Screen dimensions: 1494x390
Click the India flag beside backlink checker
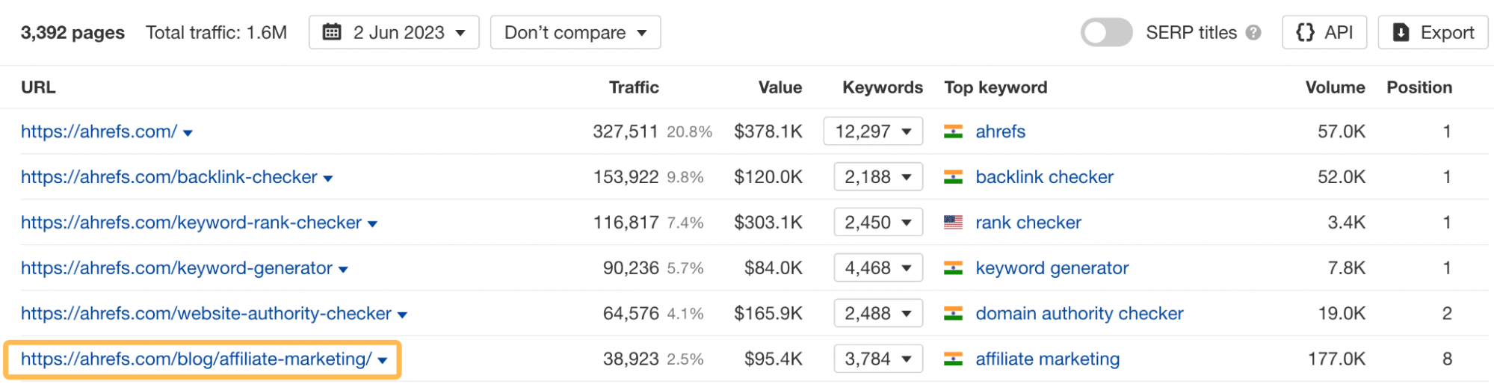953,177
